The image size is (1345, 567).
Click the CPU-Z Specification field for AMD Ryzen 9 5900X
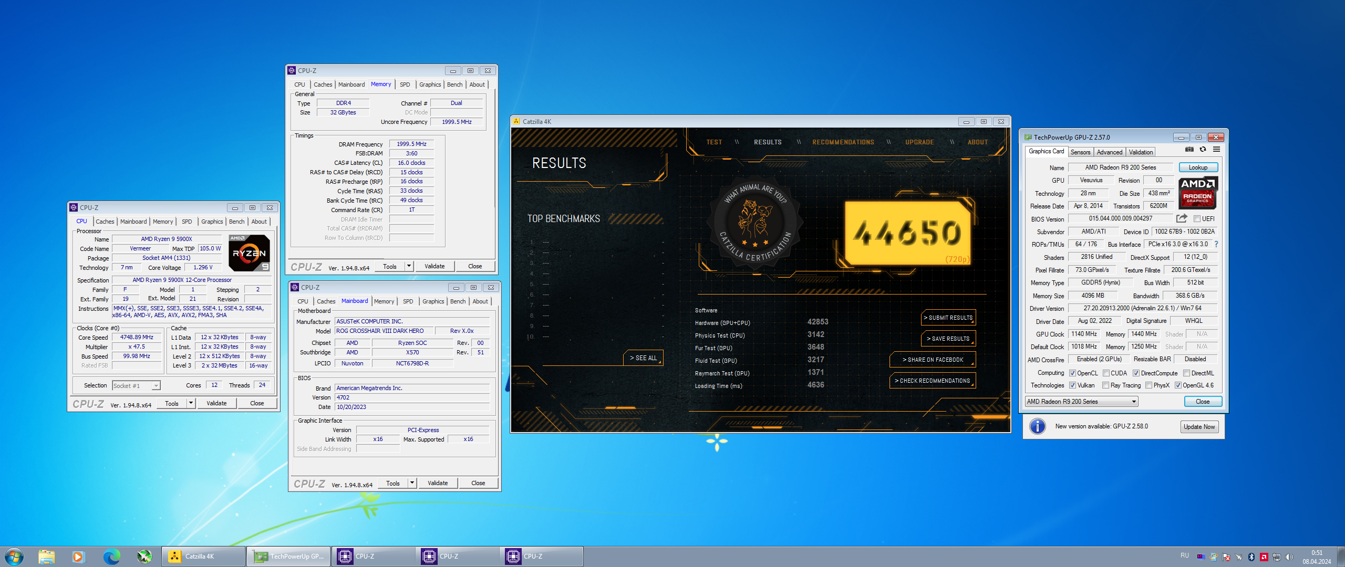192,280
